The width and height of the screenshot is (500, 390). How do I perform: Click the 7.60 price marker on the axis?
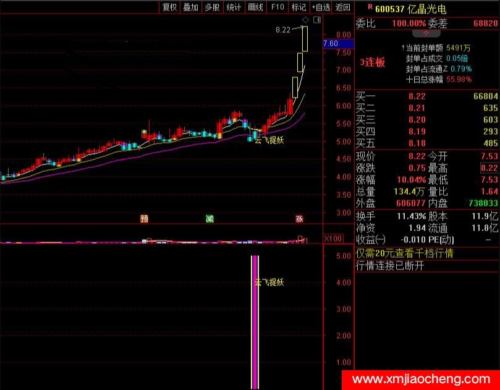(331, 44)
